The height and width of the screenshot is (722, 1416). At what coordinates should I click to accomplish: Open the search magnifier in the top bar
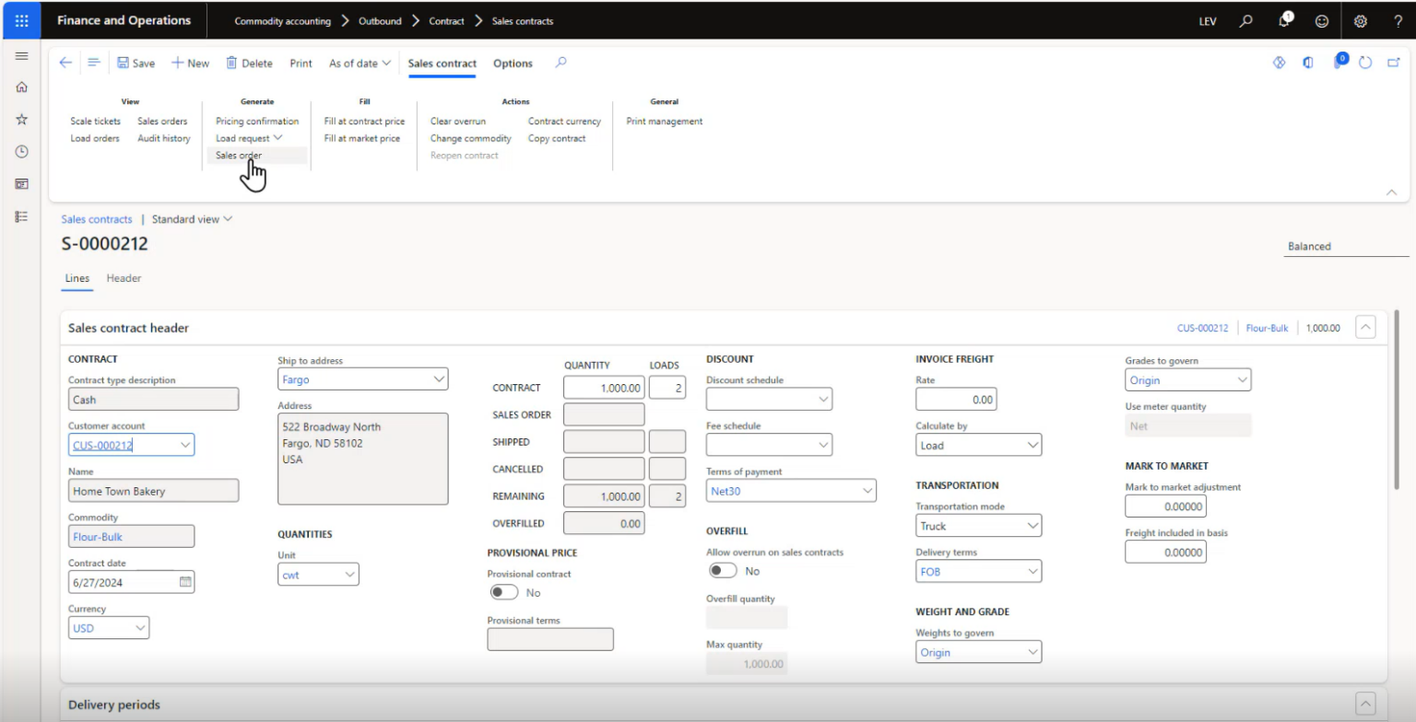click(x=1245, y=20)
